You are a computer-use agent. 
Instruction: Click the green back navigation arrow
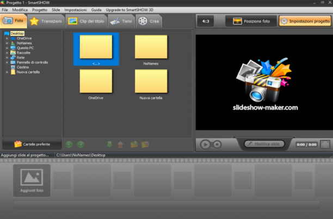[69, 145]
